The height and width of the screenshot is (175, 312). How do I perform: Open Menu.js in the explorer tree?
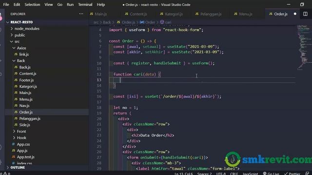click(26, 99)
